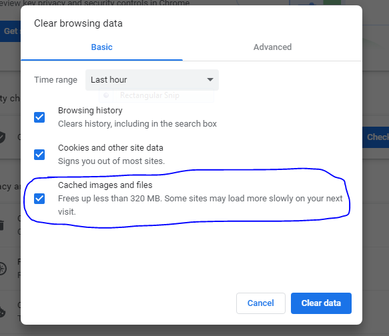
Task: Click the Cookies and other site data label
Action: tap(111, 148)
